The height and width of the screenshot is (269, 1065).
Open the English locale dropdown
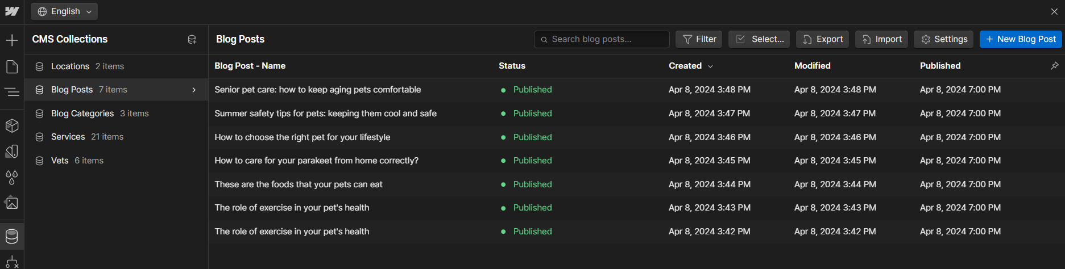64,11
